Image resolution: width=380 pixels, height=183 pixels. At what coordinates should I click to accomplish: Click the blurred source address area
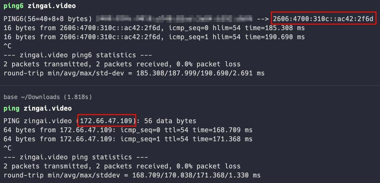pyautogui.click(x=175, y=19)
